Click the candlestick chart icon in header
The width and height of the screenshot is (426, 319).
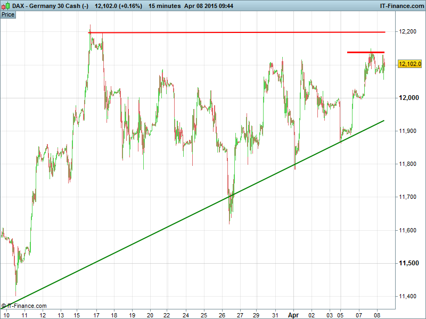5,5
